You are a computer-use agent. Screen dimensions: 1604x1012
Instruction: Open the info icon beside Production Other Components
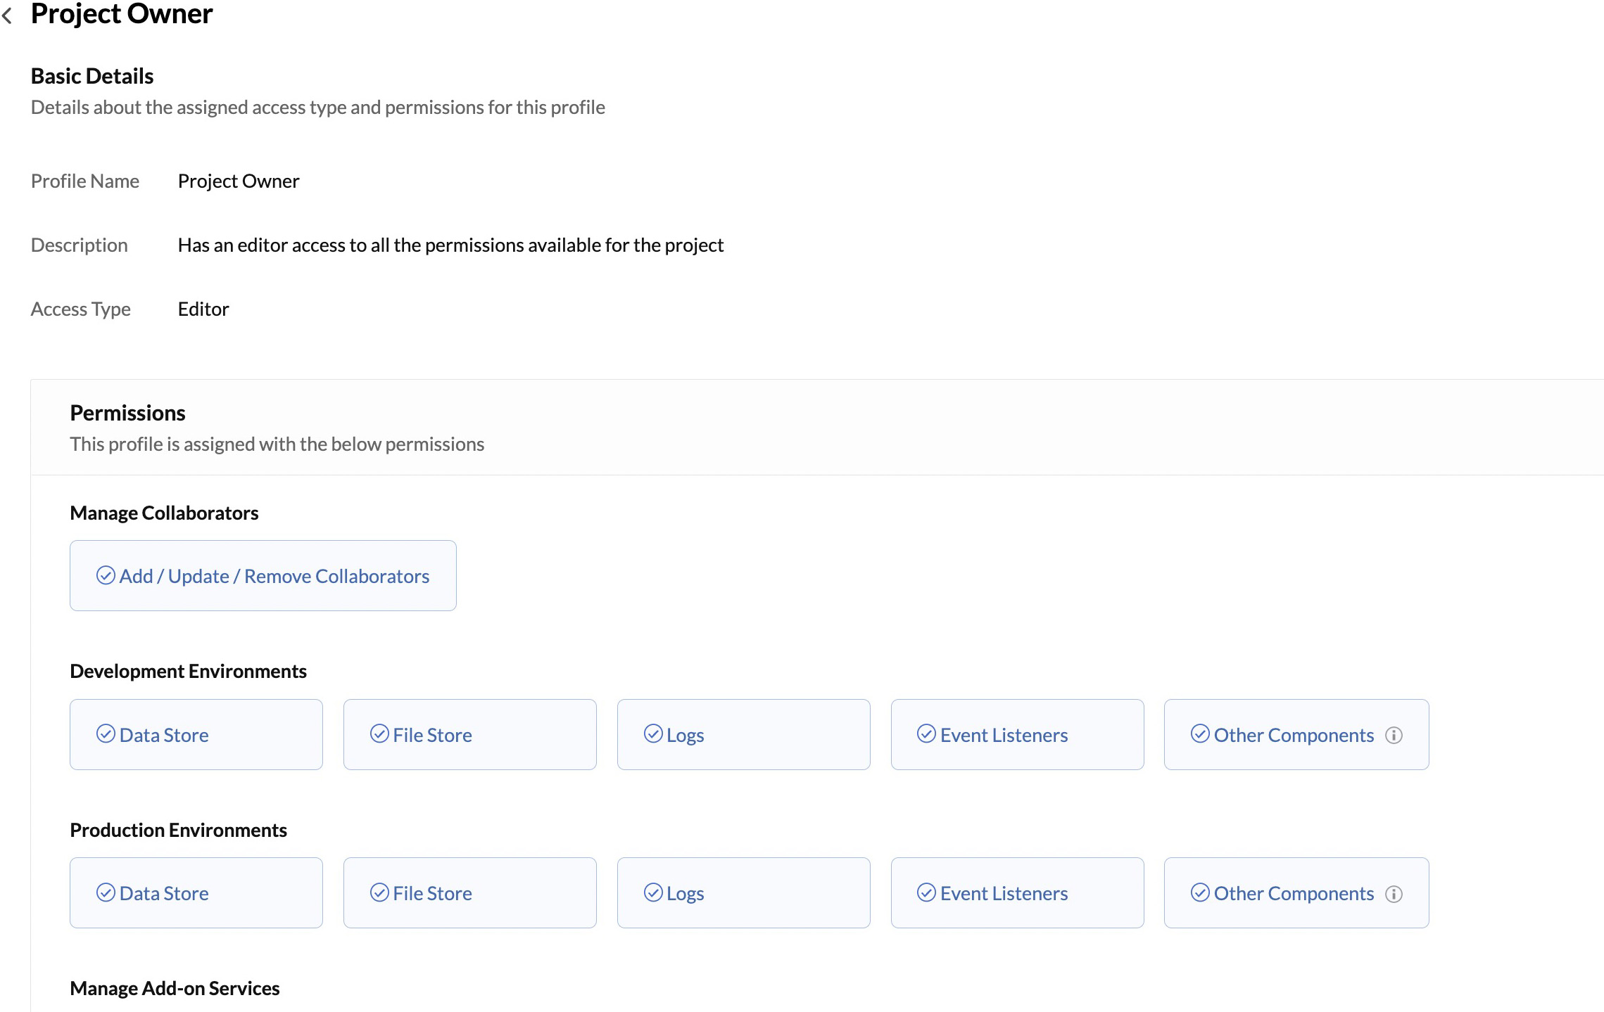point(1394,892)
